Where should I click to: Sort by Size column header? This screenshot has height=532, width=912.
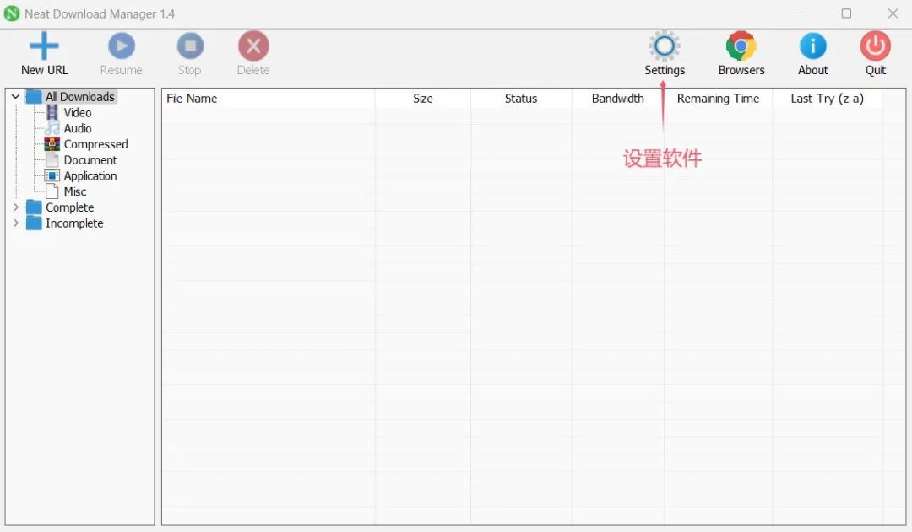tap(423, 99)
